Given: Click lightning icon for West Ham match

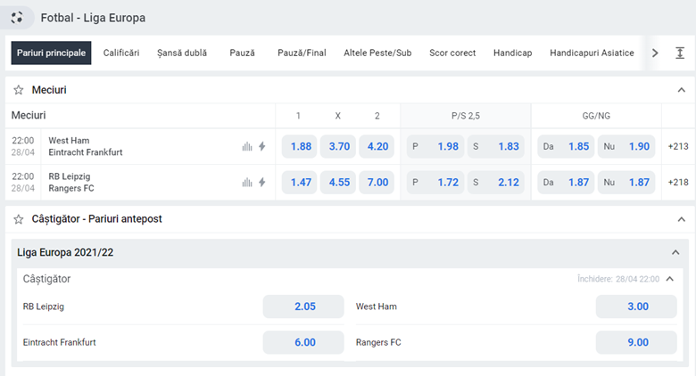Looking at the screenshot, I should [261, 146].
